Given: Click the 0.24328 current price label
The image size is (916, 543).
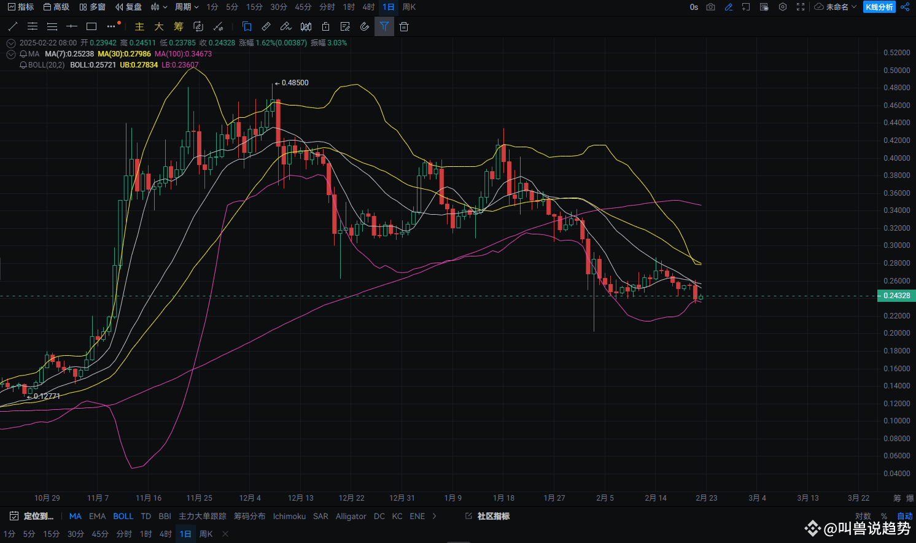Looking at the screenshot, I should pos(896,296).
